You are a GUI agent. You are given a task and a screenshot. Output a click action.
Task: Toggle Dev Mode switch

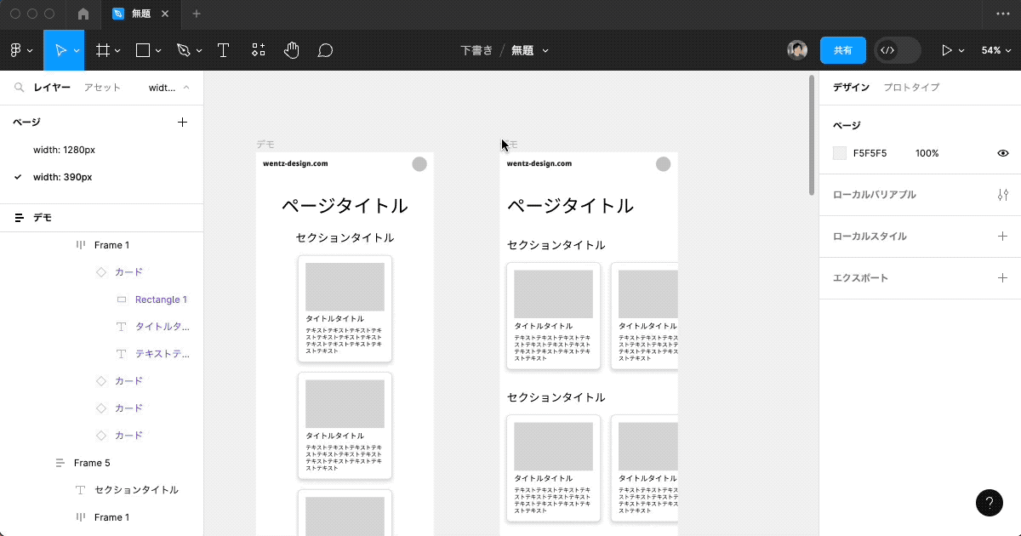(x=897, y=50)
